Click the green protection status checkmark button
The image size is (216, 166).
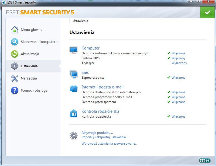(207, 12)
